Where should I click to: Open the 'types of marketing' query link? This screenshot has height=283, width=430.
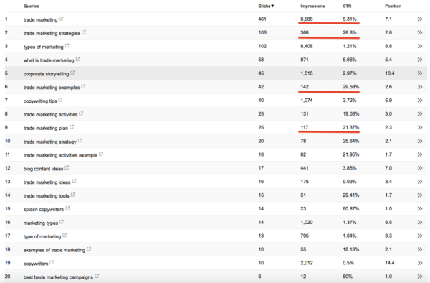(43, 47)
